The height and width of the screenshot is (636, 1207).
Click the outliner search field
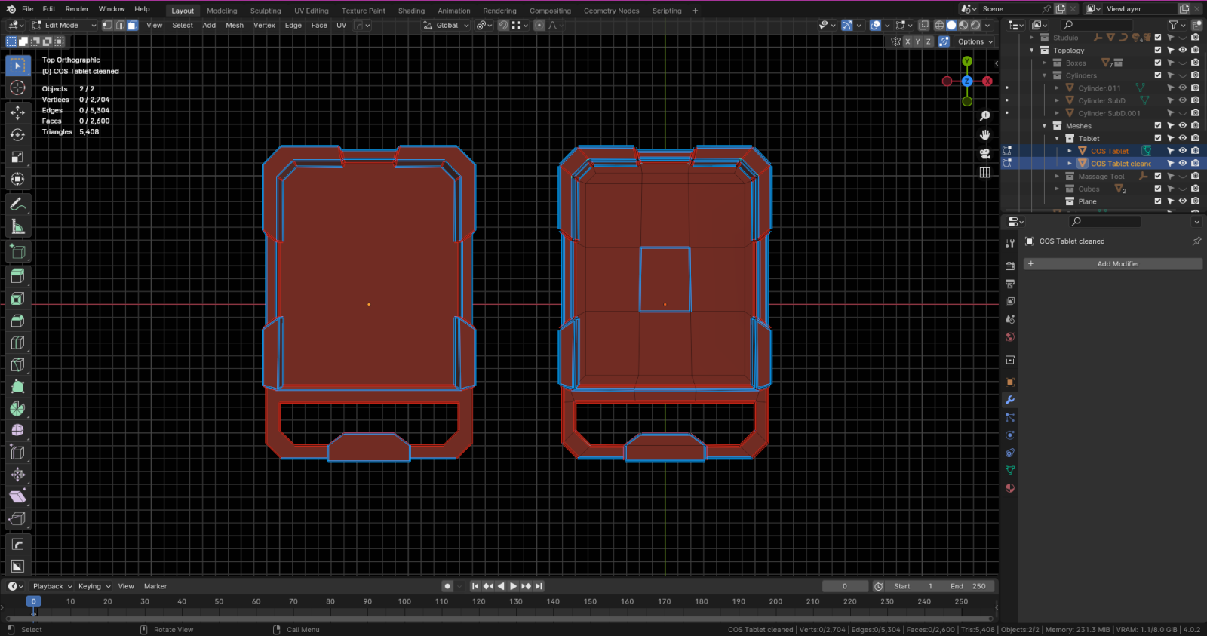click(x=1097, y=25)
